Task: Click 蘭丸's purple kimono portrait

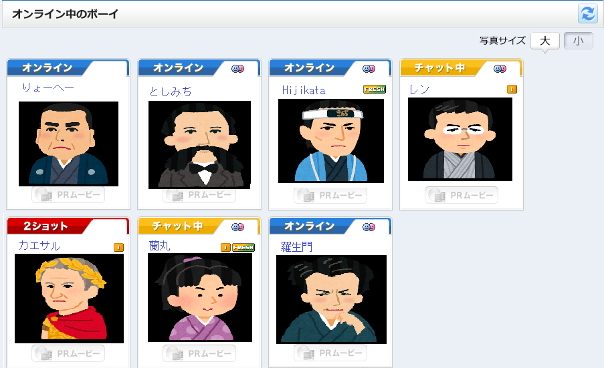Action: tap(200, 297)
